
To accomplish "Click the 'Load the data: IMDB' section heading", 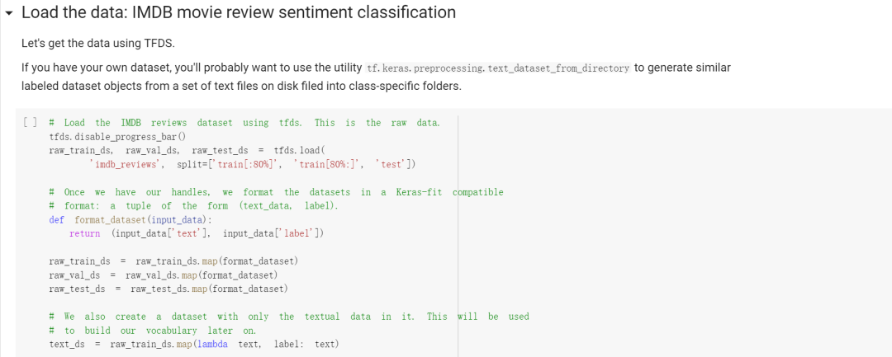I will pyautogui.click(x=238, y=12).
